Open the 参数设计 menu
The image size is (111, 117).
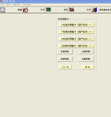click(17, 5)
